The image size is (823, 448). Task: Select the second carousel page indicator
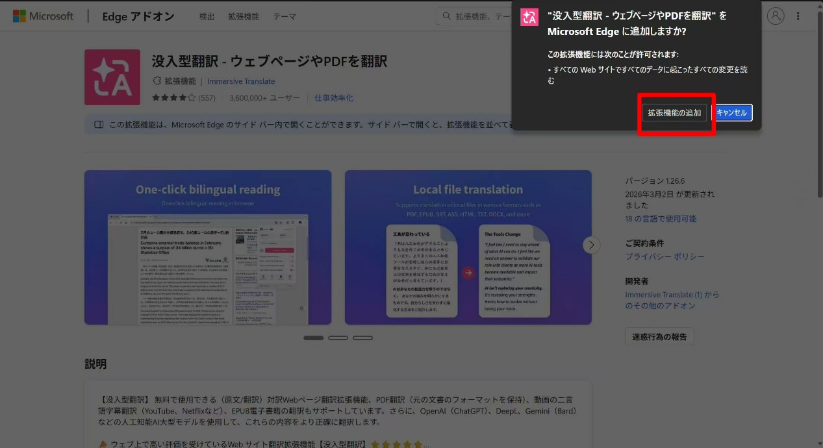(x=338, y=338)
